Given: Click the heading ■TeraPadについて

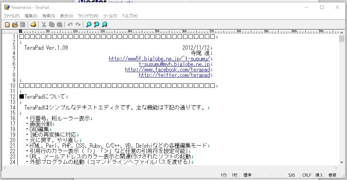Looking at the screenshot, I should click(42, 97).
